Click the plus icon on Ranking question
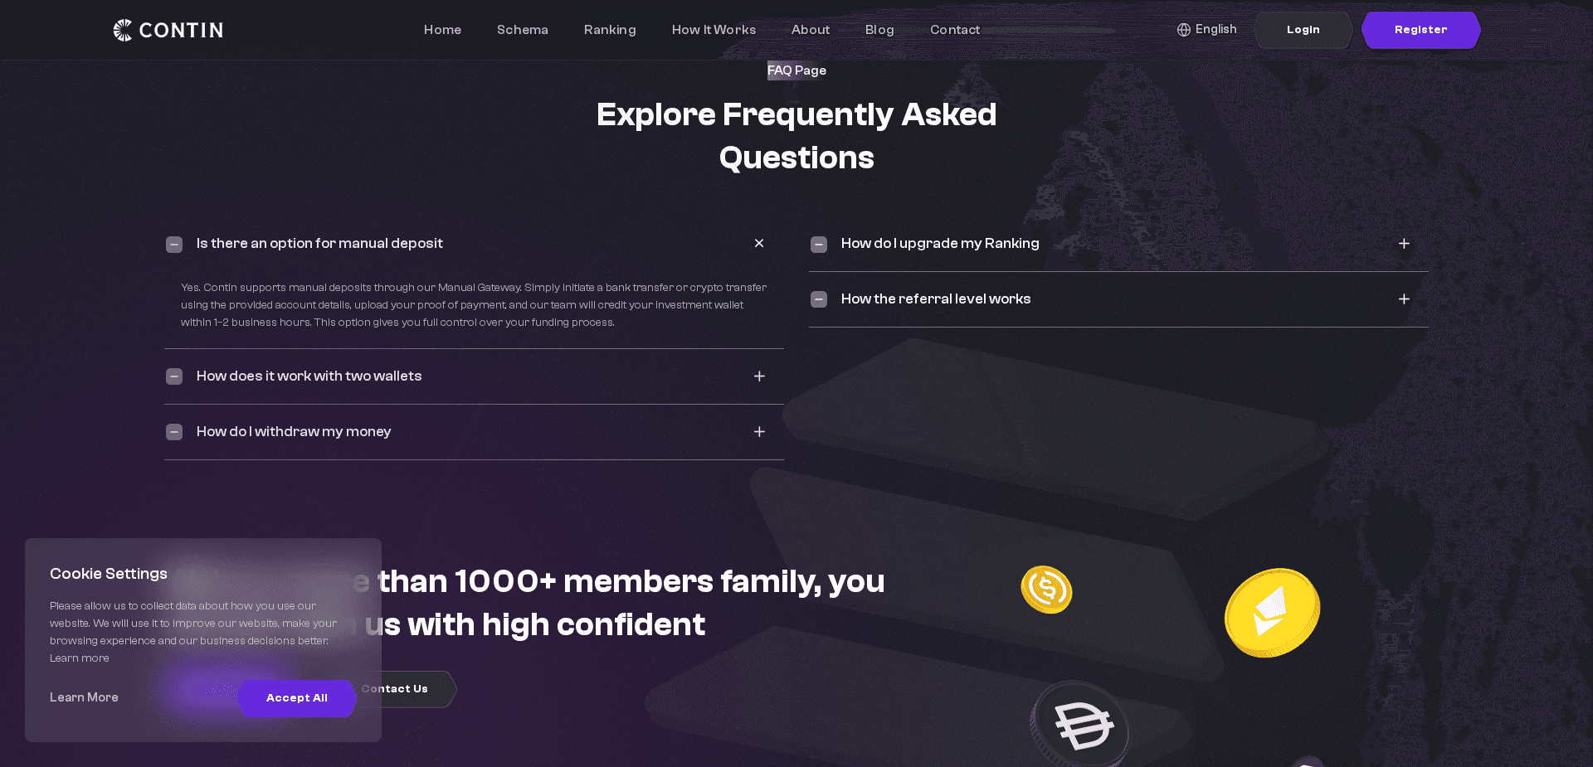The image size is (1593, 767). pos(1404,243)
